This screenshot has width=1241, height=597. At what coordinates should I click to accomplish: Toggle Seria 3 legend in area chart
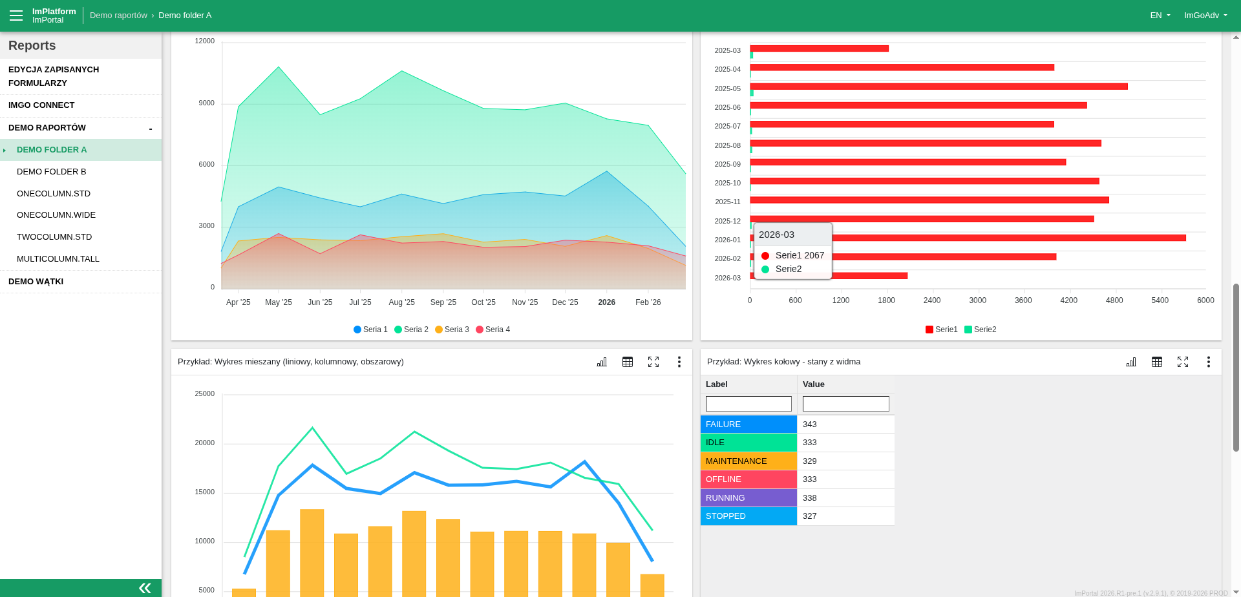click(452, 330)
